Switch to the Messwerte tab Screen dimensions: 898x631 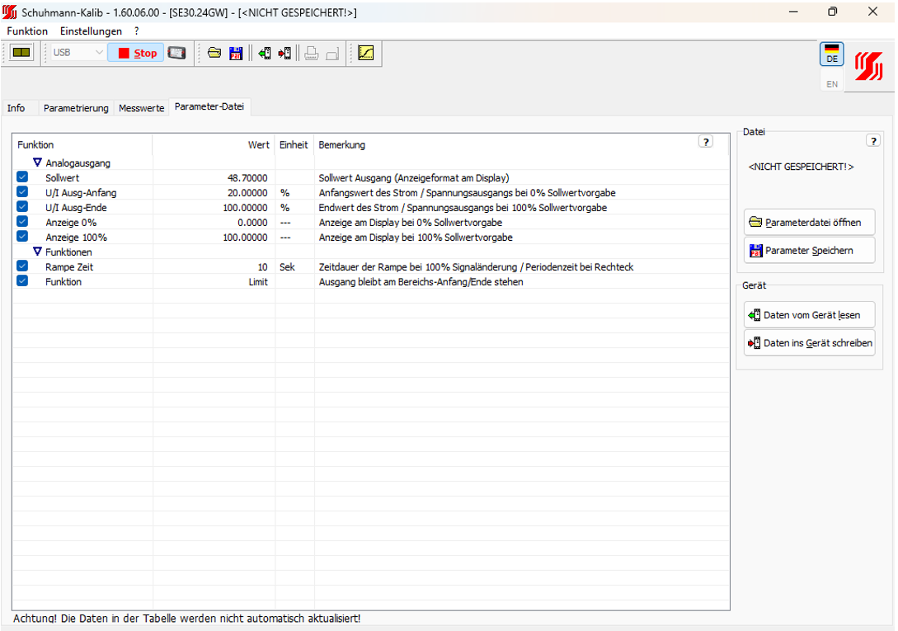click(x=142, y=108)
